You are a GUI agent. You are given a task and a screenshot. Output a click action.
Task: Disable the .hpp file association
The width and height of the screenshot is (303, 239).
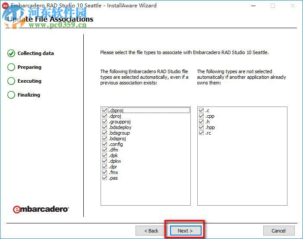click(202, 127)
